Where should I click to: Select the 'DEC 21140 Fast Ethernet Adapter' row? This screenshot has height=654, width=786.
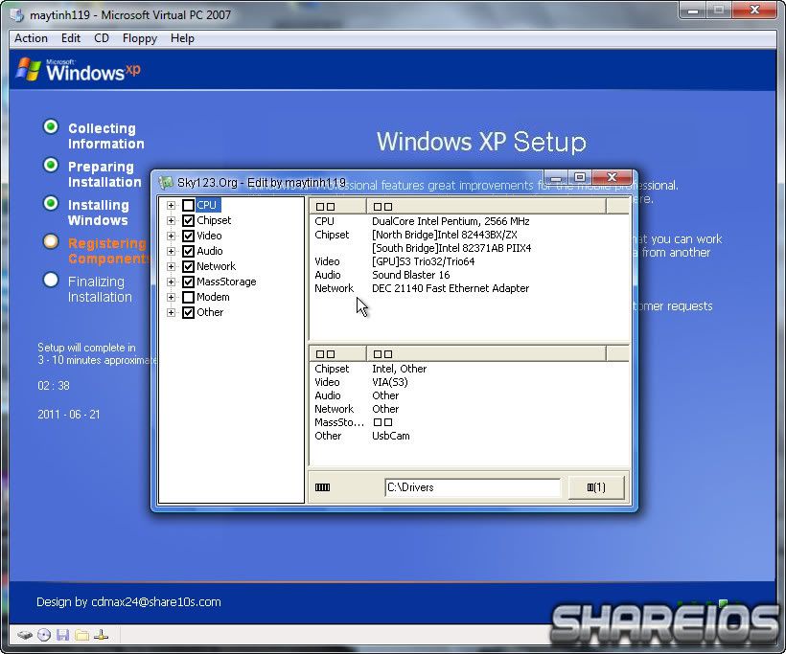pyautogui.click(x=470, y=288)
